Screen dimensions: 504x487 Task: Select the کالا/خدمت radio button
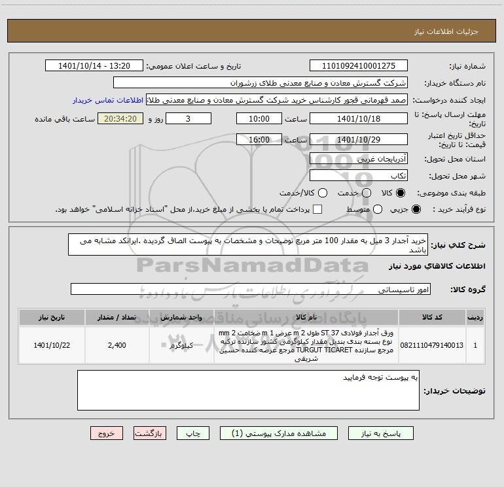pos(323,193)
